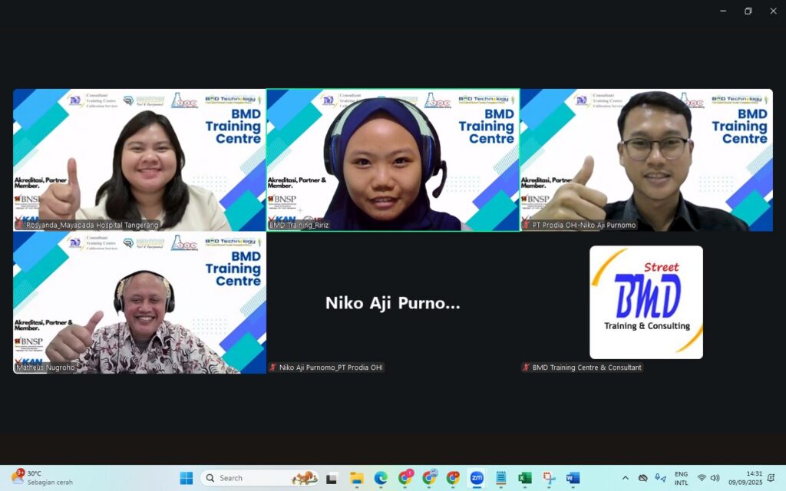Click muted mic icon on BMD Training Centre & Consultant
The width and height of the screenshot is (786, 491).
point(526,367)
